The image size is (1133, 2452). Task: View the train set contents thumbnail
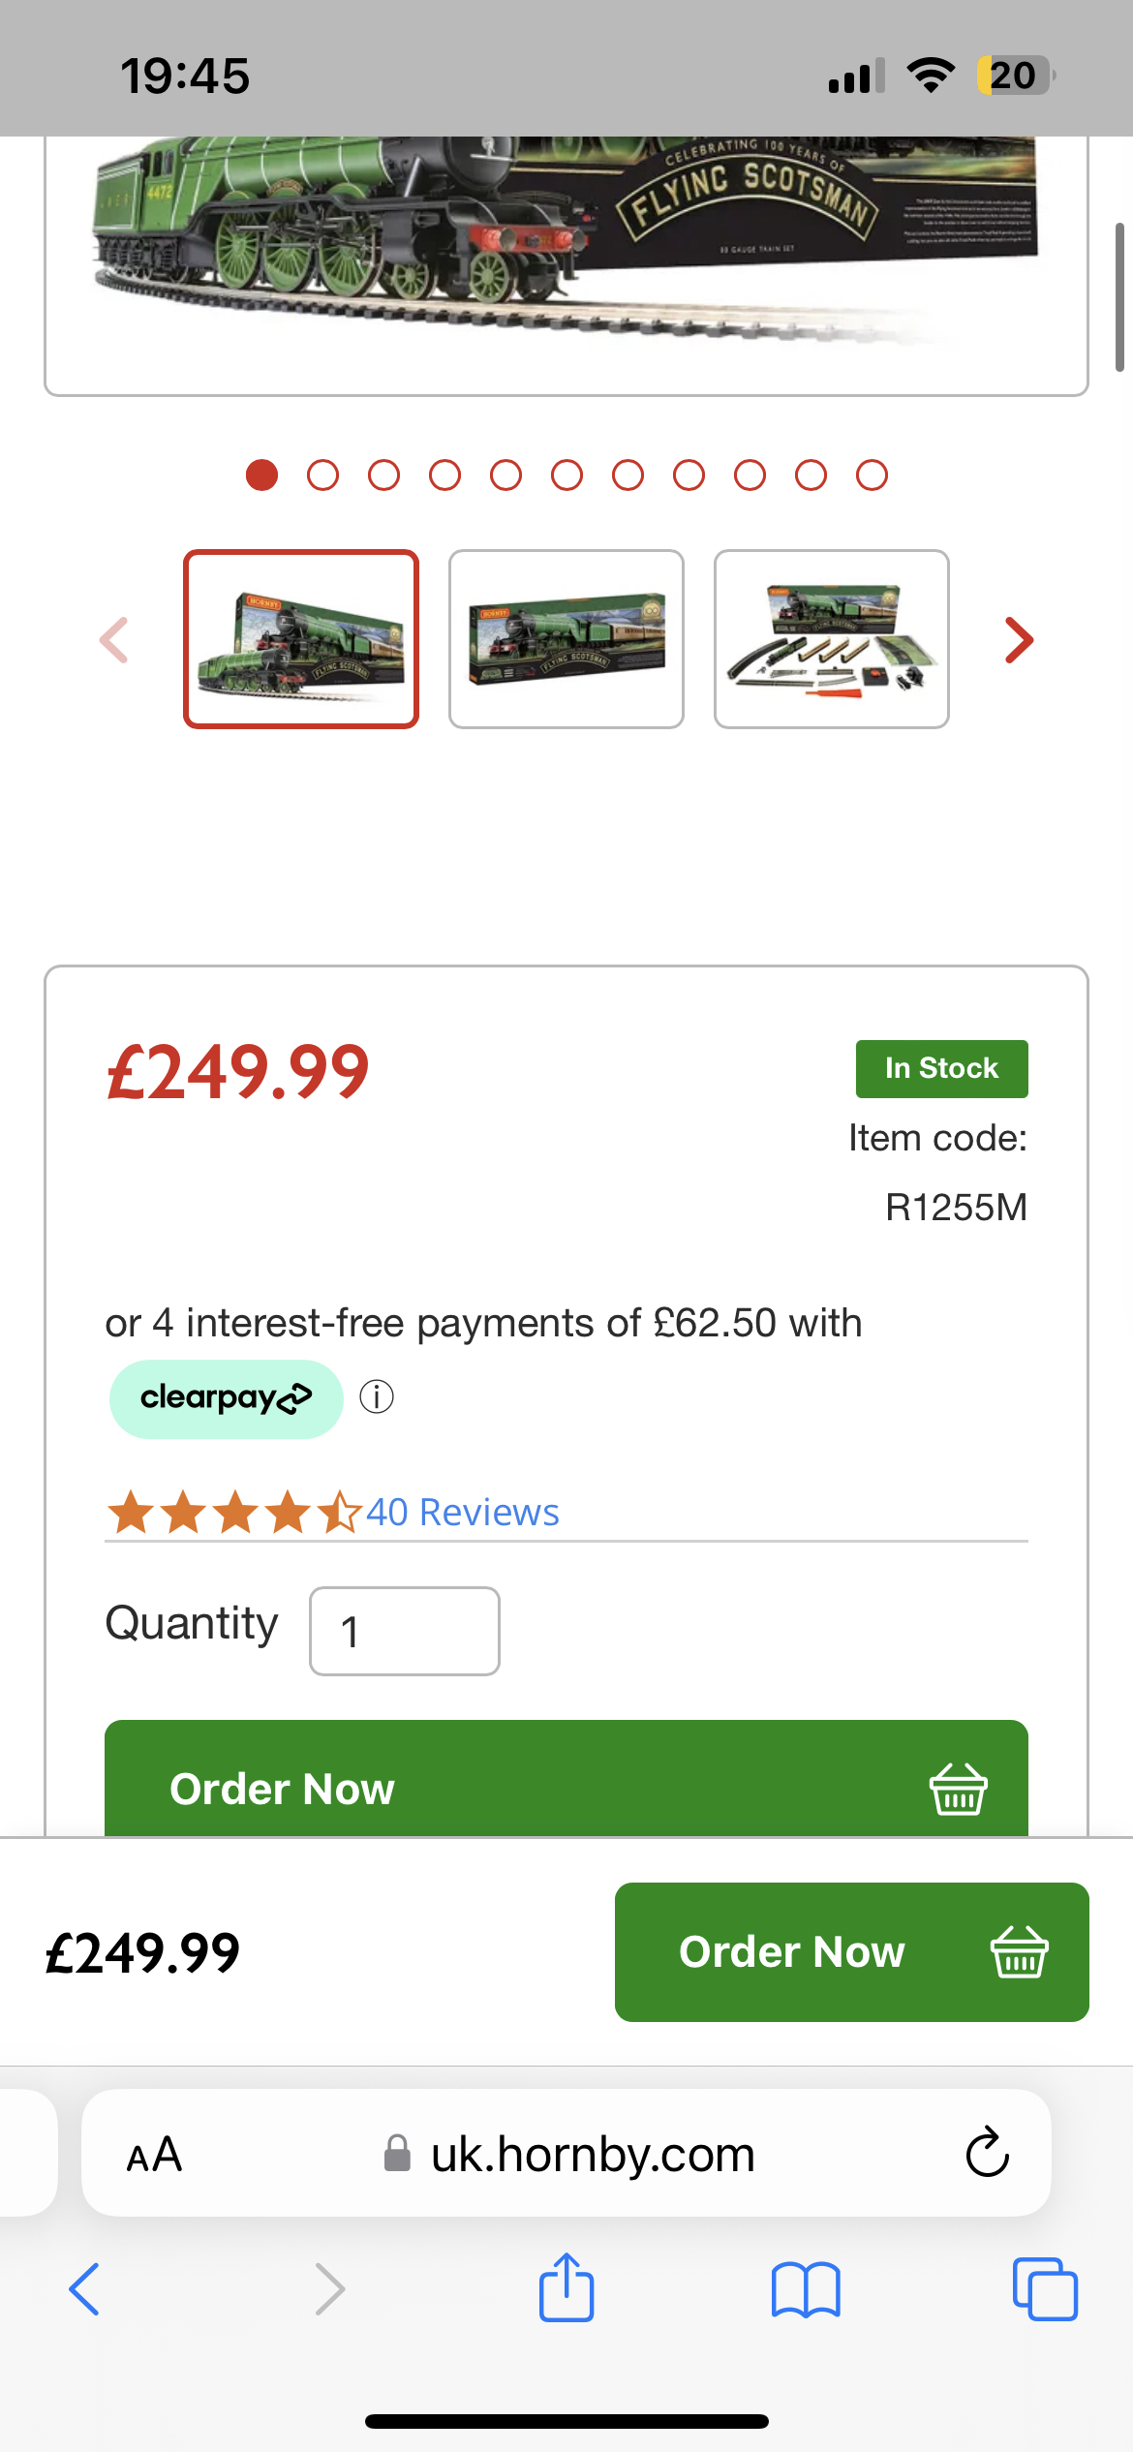coord(832,639)
